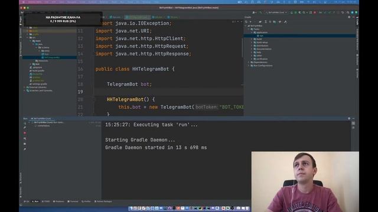Expand distribution group in Gradle tree
Screen dimensions: 378x212
tap(252, 46)
